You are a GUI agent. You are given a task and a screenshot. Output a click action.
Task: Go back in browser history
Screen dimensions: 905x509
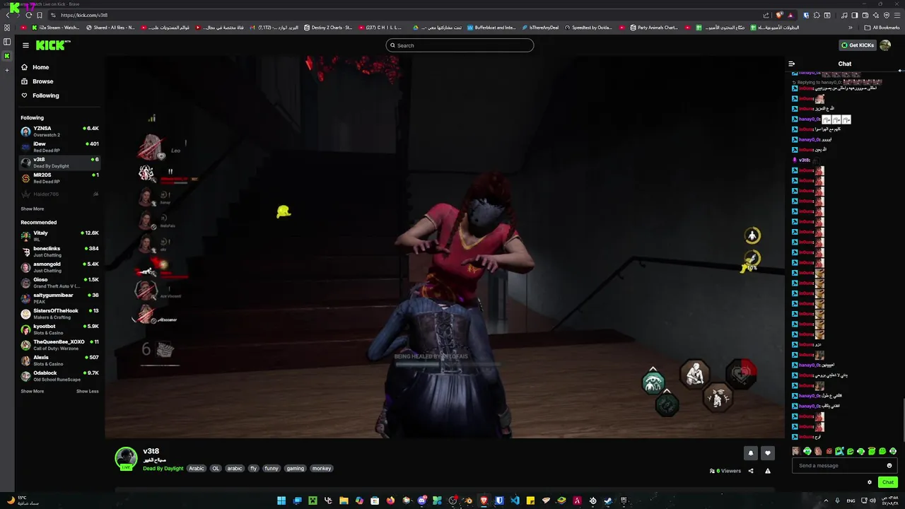coord(7,15)
